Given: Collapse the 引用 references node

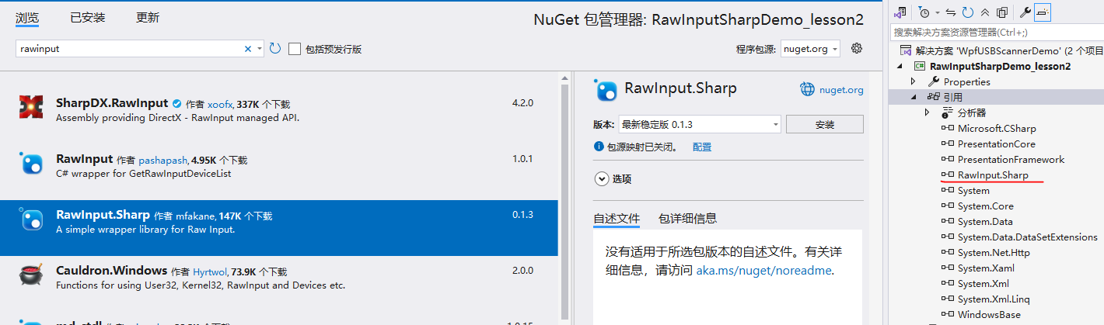Looking at the screenshot, I should [x=914, y=97].
